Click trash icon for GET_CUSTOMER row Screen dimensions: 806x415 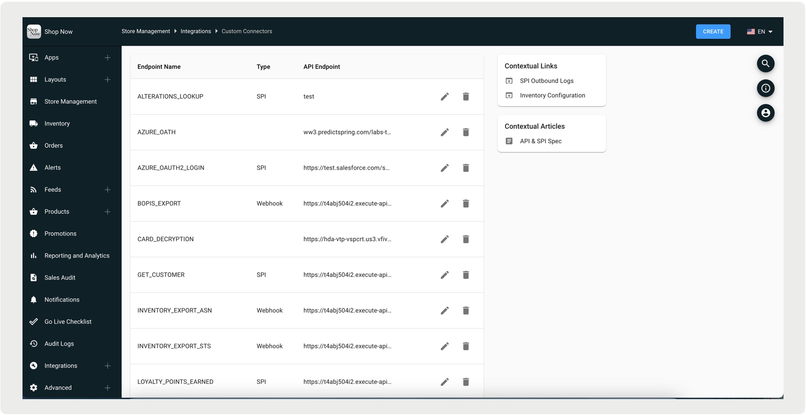pyautogui.click(x=466, y=275)
